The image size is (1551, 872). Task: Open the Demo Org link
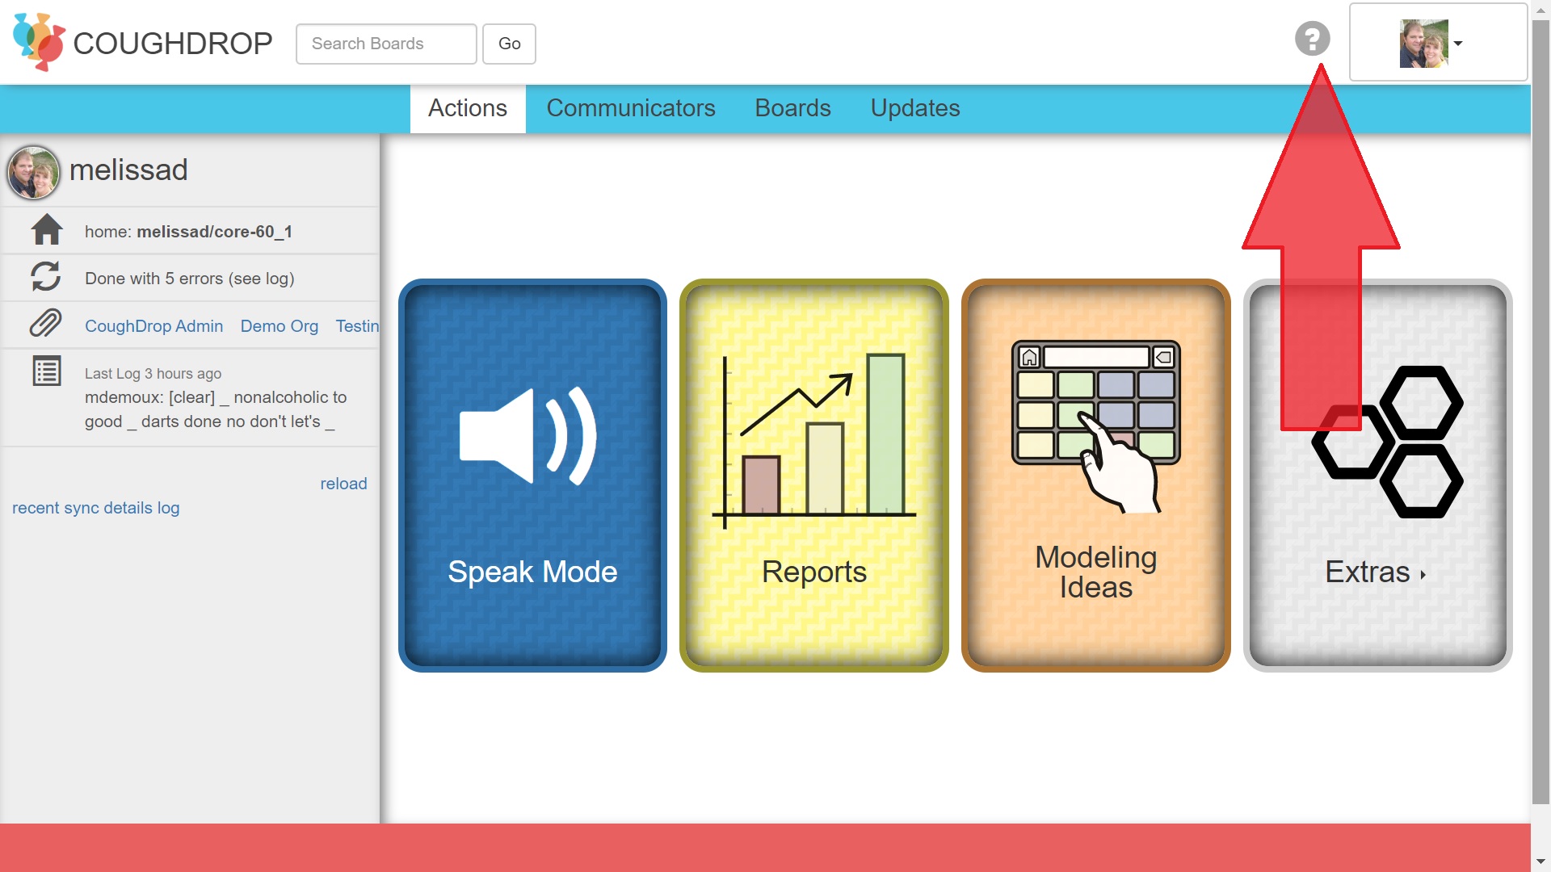tap(280, 326)
